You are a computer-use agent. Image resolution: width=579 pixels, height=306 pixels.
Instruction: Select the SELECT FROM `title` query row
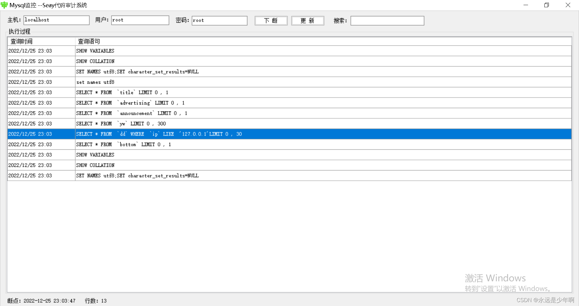tap(289, 92)
